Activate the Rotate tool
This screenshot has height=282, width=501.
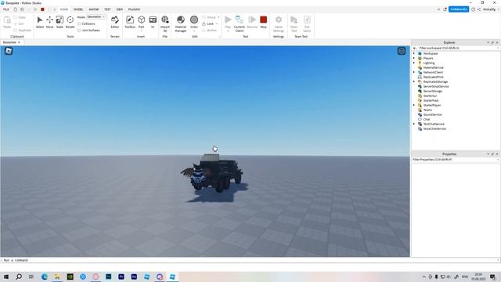(70, 23)
